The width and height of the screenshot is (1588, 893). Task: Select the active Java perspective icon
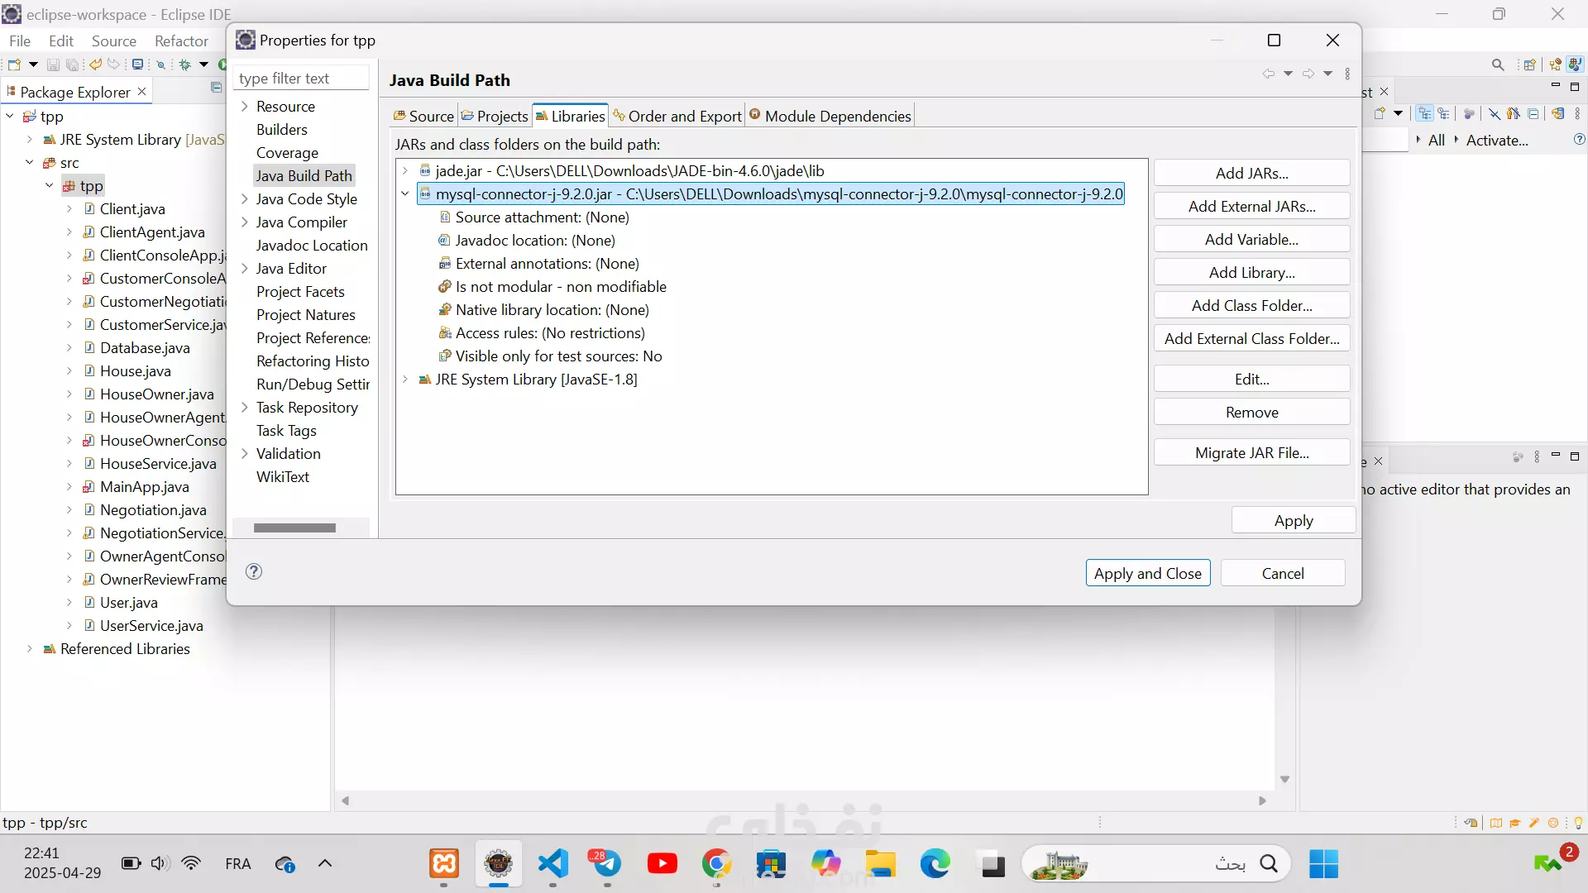click(x=1575, y=64)
